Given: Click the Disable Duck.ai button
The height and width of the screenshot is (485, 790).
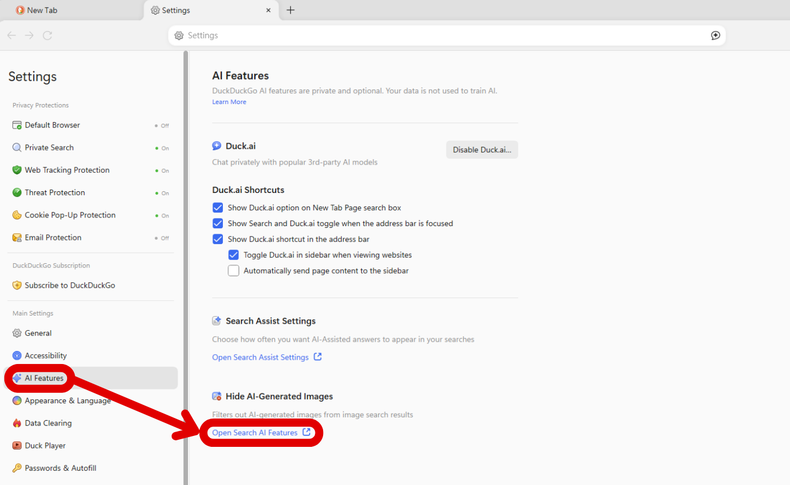Looking at the screenshot, I should point(482,150).
